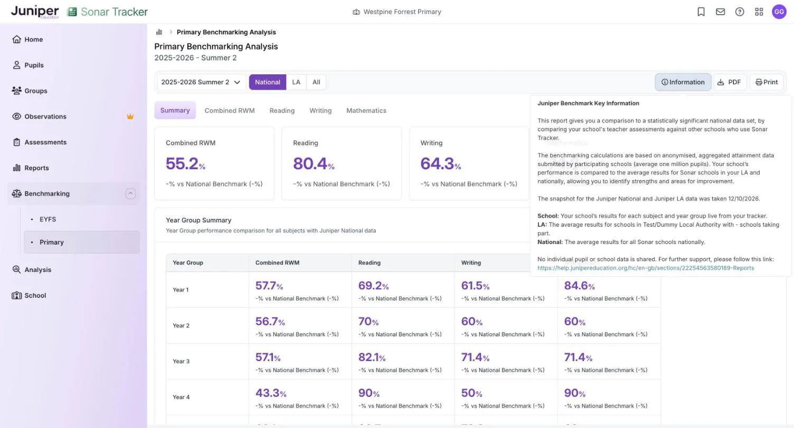Image resolution: width=794 pixels, height=428 pixels.
Task: Switch to the Combined RWM tab
Action: coord(230,111)
